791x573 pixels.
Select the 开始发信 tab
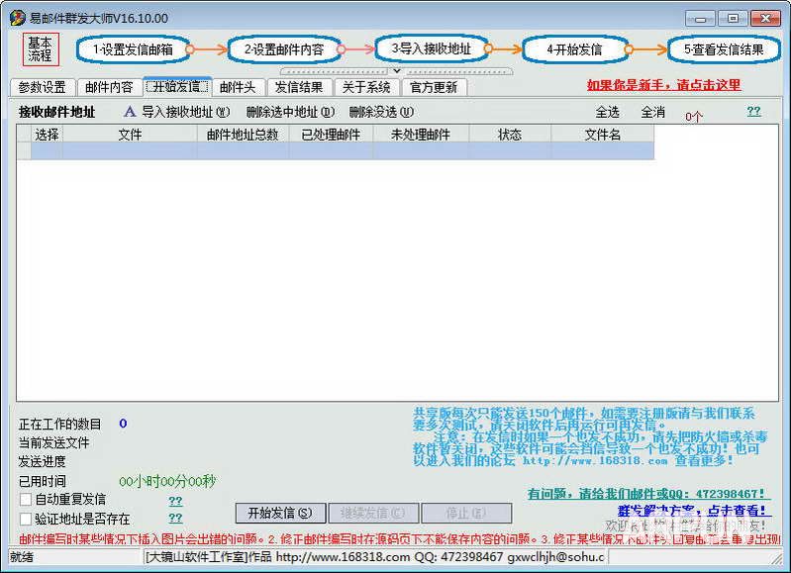point(177,86)
